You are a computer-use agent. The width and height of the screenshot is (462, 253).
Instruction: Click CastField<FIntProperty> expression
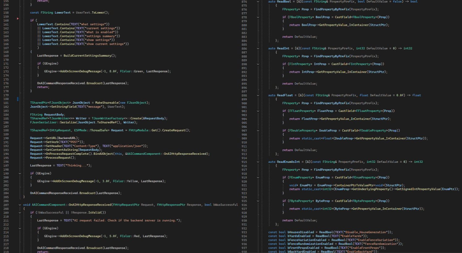click(x=358, y=64)
